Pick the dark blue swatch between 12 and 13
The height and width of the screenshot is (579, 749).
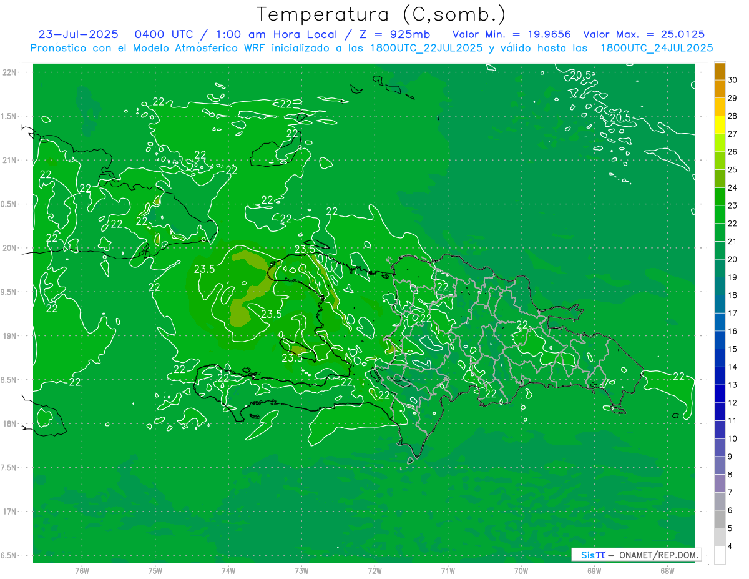point(720,394)
